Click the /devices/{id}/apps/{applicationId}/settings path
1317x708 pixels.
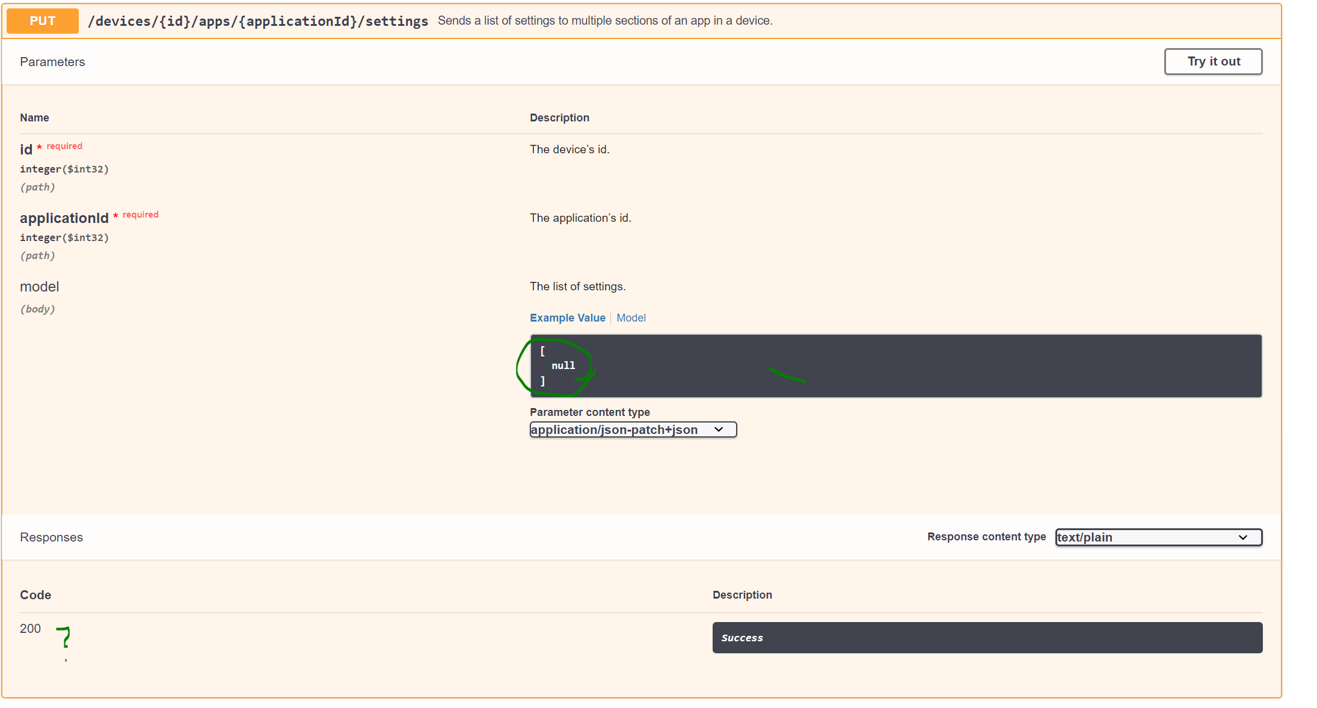tap(258, 21)
